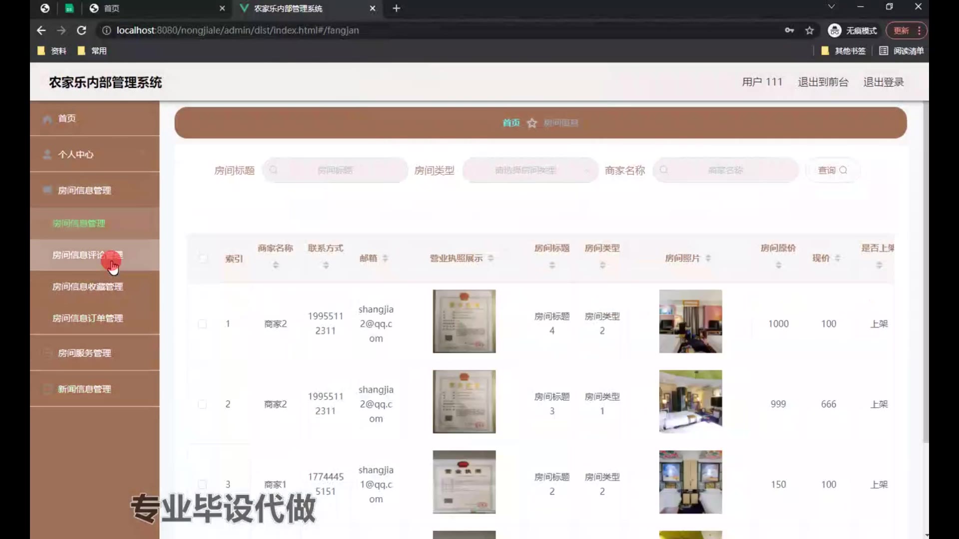Screen dimensions: 959x539
Task: Open 房间信息收藏管理 in the sidebar
Action: tap(95, 286)
